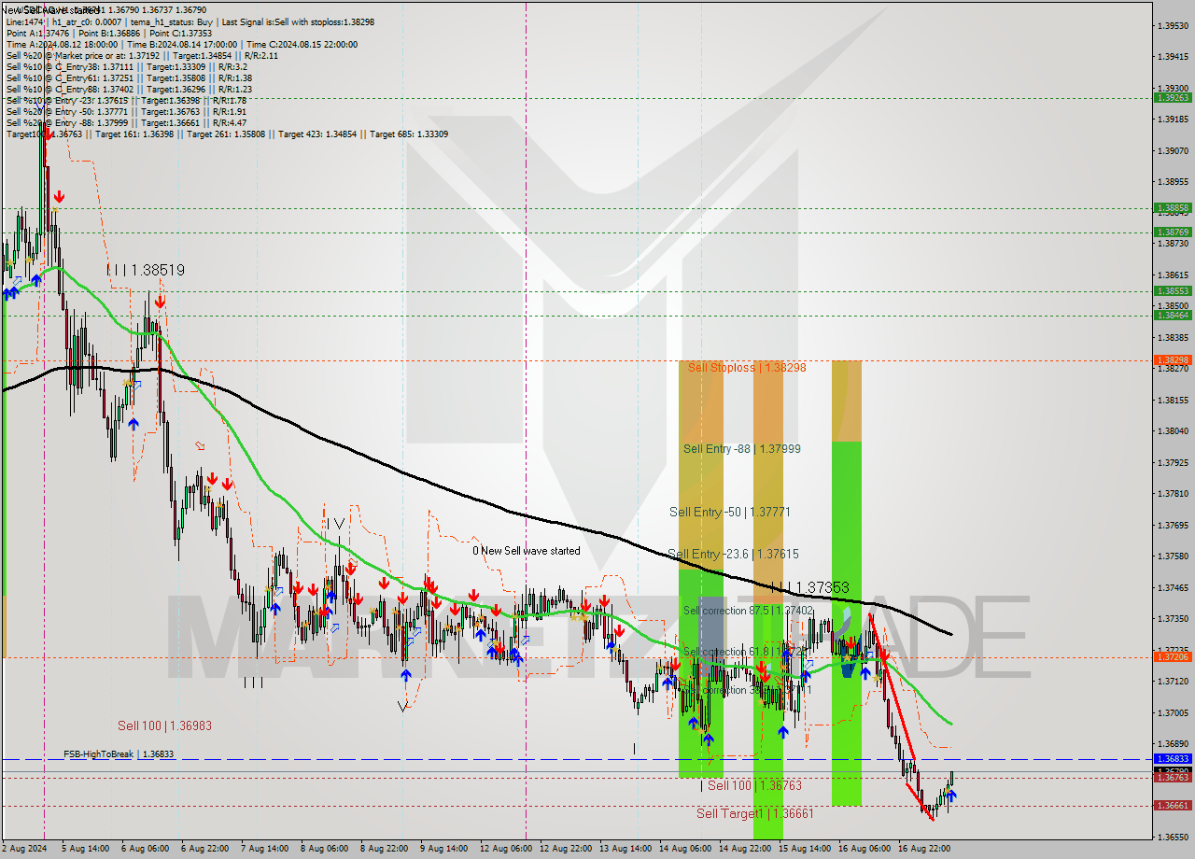Click green price tag 1.38858 on axis
The image size is (1195, 859).
[1173, 207]
